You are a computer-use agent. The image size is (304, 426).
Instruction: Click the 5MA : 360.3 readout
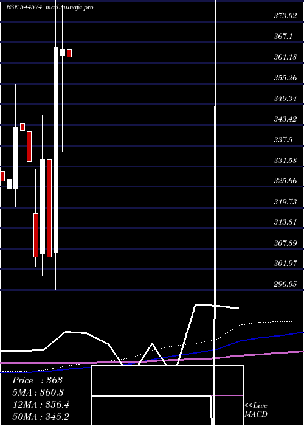coord(38,393)
